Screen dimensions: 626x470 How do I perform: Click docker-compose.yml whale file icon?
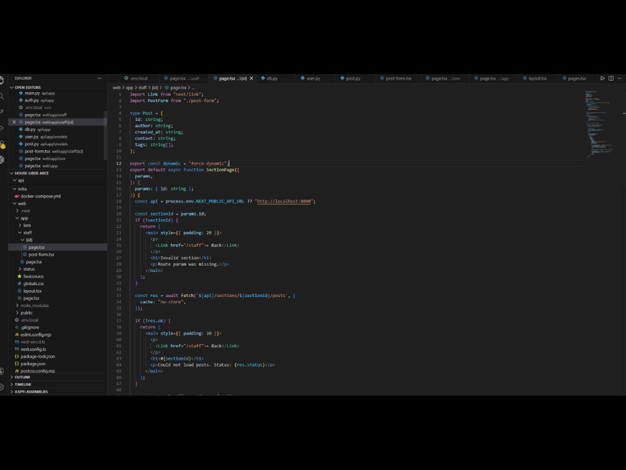[17, 196]
